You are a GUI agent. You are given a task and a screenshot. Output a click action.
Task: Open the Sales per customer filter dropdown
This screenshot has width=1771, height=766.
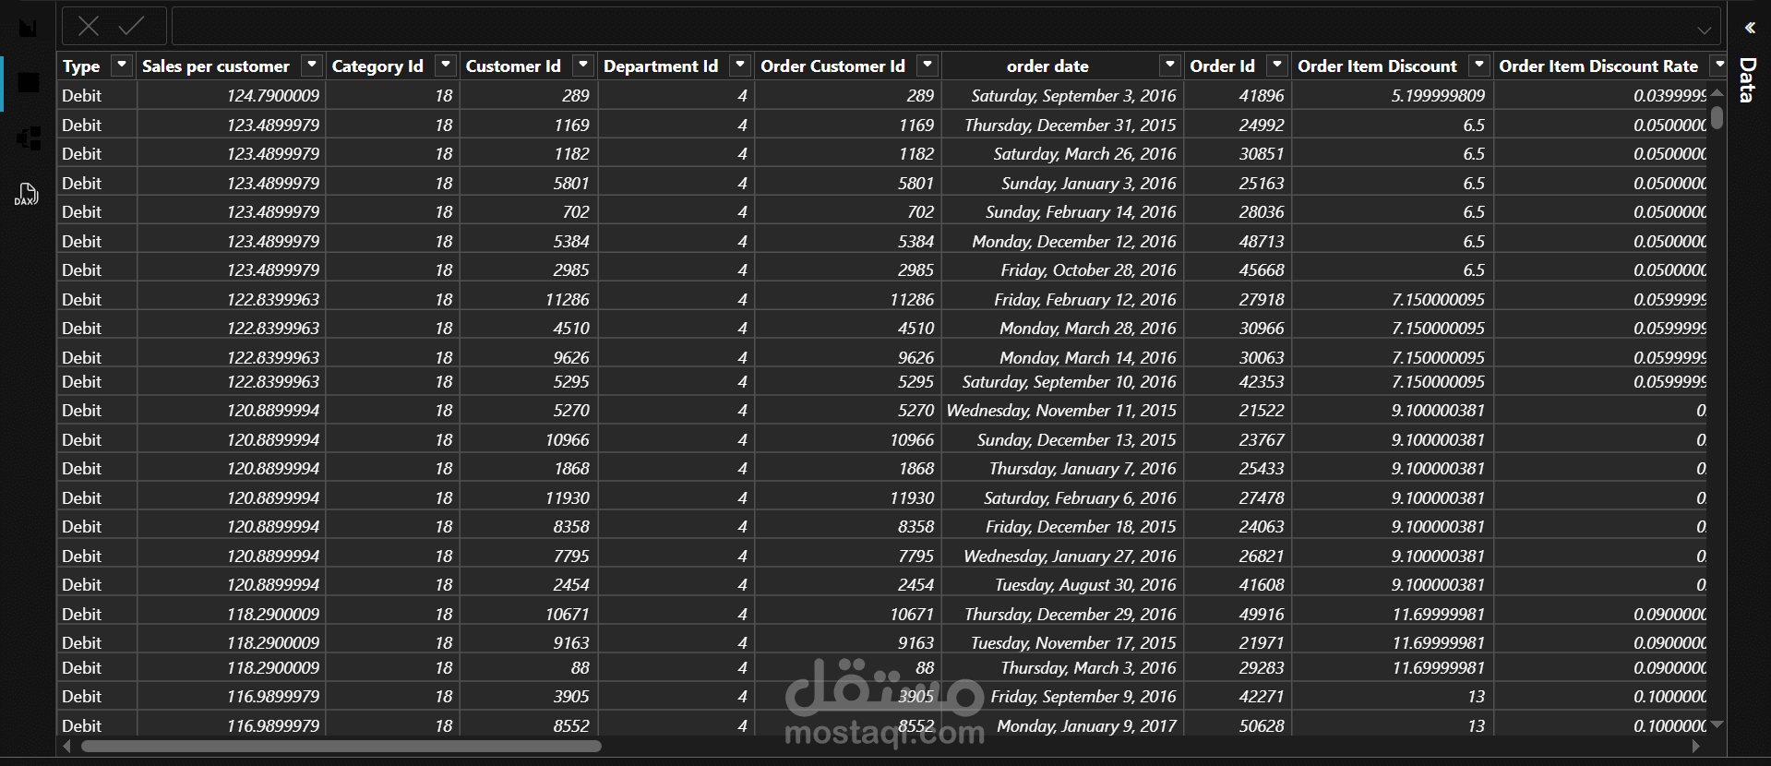point(312,66)
